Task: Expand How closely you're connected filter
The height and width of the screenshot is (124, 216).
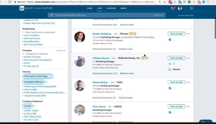Action: pos(39,32)
